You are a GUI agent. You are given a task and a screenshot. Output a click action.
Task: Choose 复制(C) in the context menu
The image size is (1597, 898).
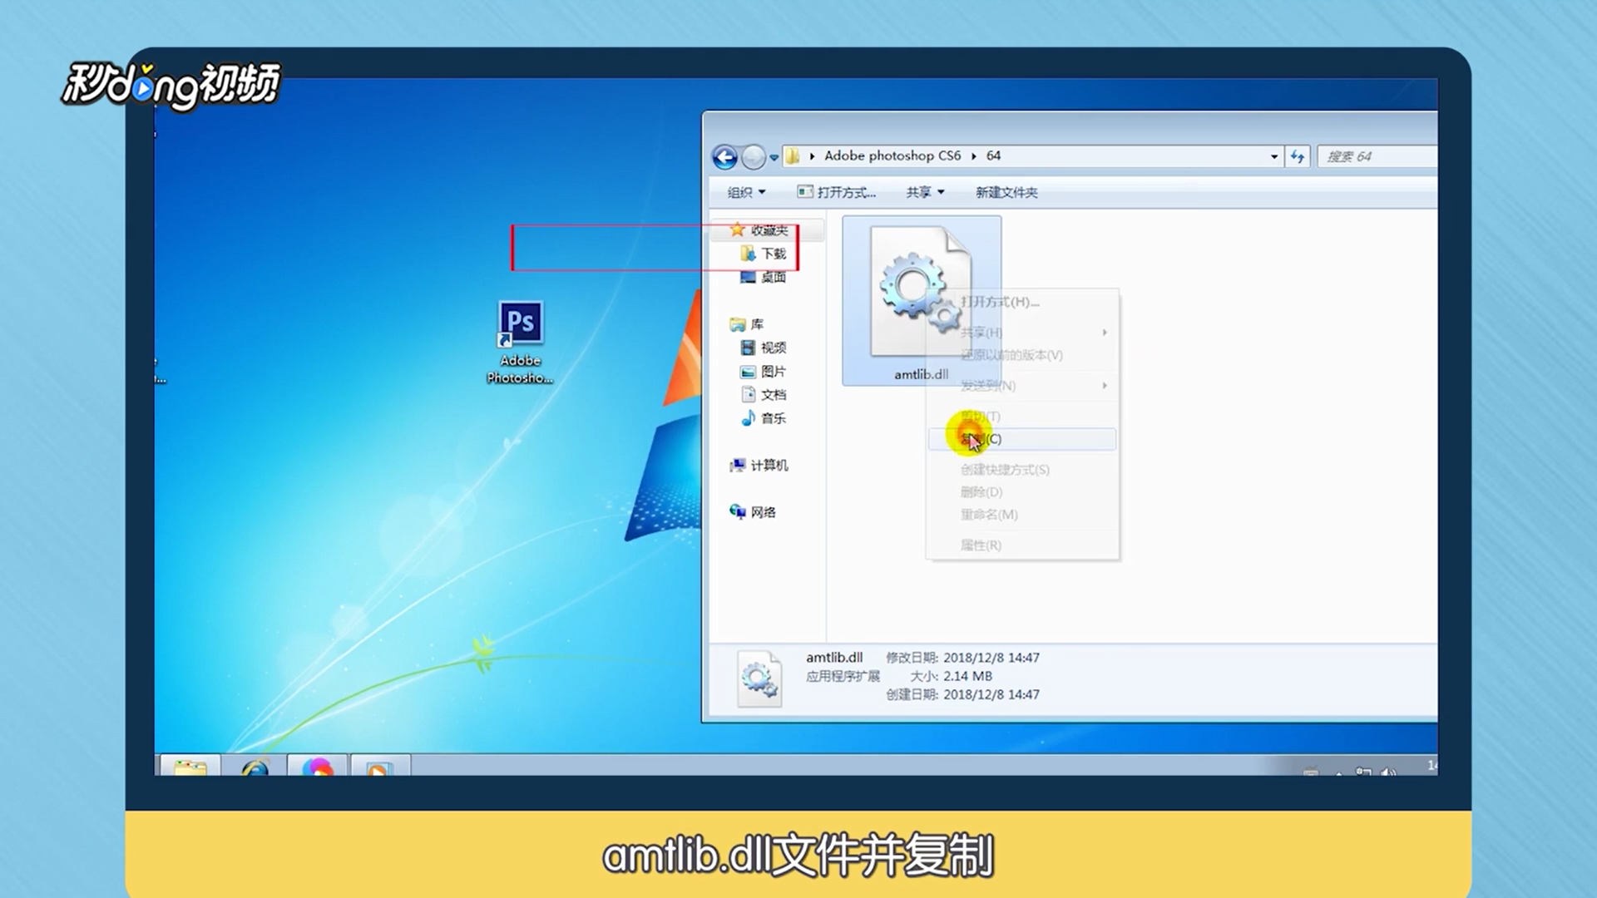[x=1022, y=439]
